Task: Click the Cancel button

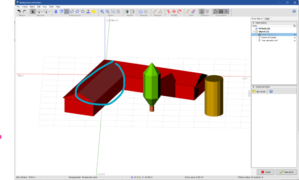Action: coord(265,172)
